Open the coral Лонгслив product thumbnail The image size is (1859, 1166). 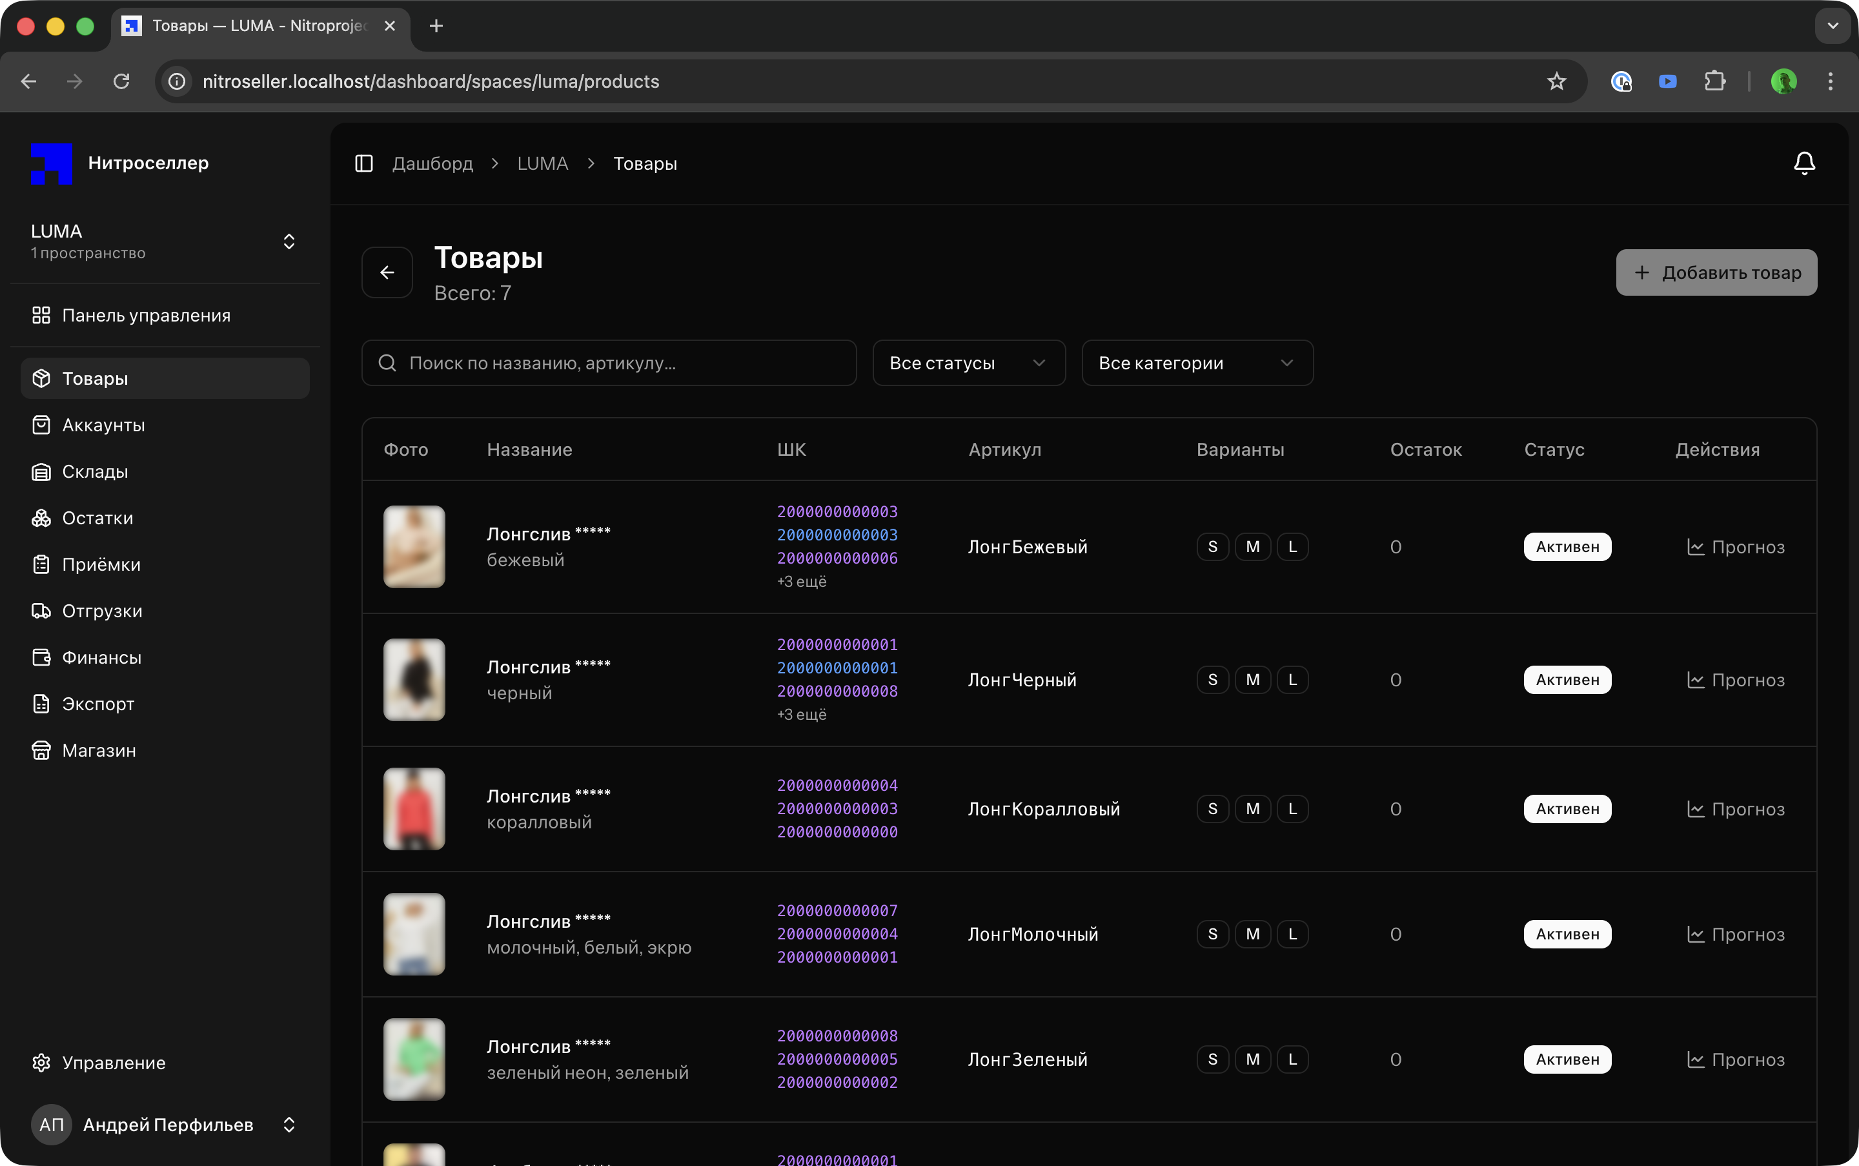click(x=414, y=809)
